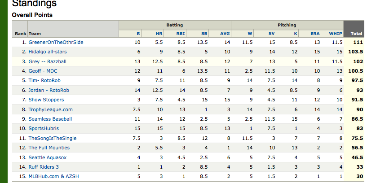The image size is (367, 183).
Task: Open the SportsHubris team link
Action: (44, 129)
